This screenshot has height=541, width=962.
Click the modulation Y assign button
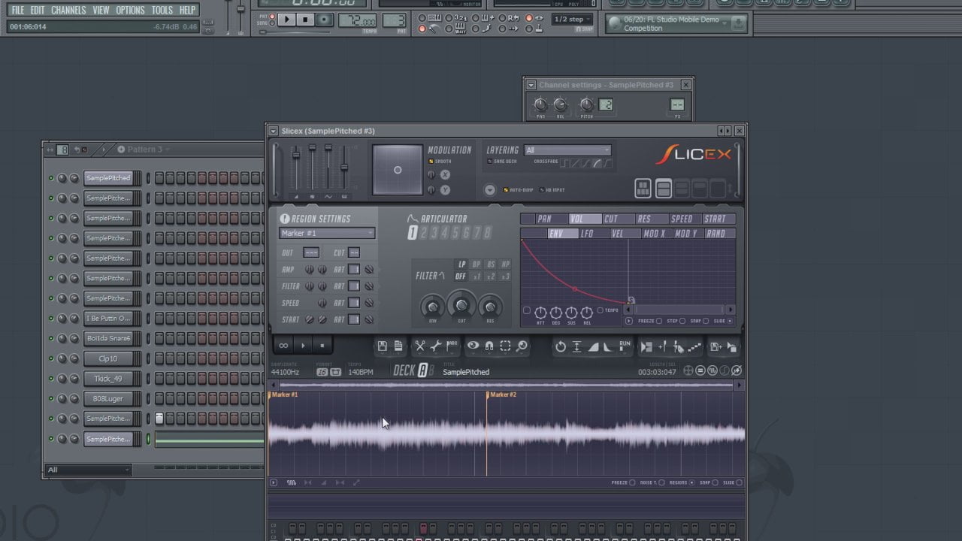pyautogui.click(x=445, y=190)
